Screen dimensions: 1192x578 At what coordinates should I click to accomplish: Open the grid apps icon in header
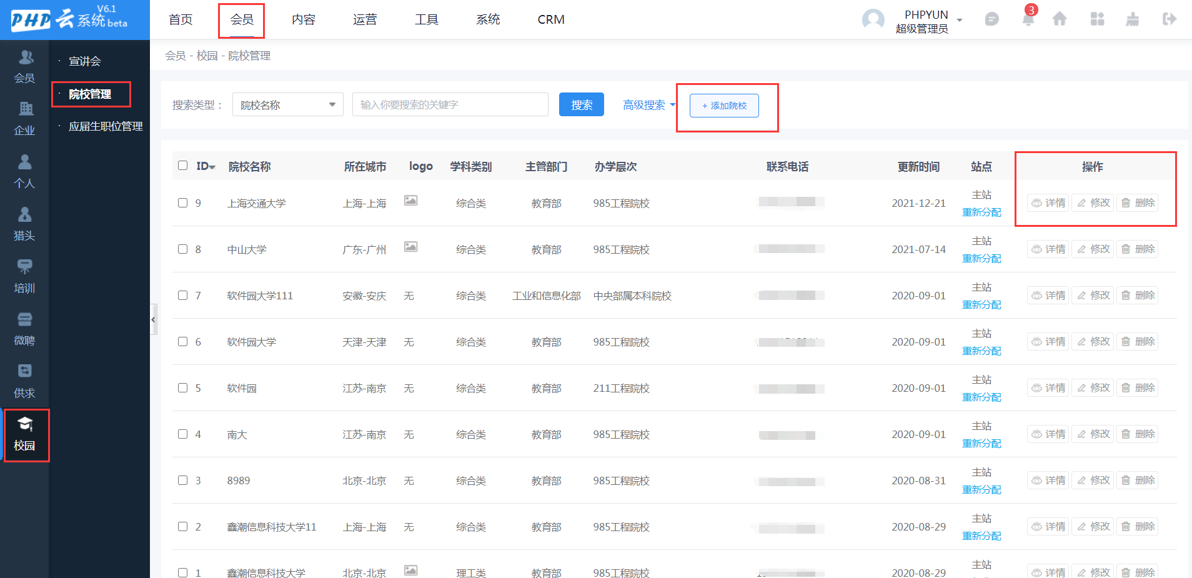tap(1097, 19)
